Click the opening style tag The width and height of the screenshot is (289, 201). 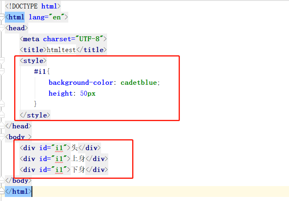[33, 61]
